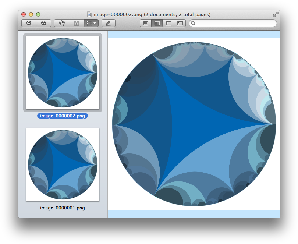Viewport: 298px width, 244px height.
Task: Open the Annotate marker tool
Action: tap(108, 23)
